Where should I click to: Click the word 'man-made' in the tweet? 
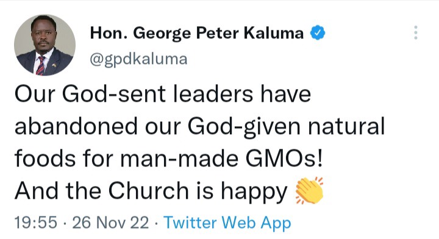(x=179, y=159)
